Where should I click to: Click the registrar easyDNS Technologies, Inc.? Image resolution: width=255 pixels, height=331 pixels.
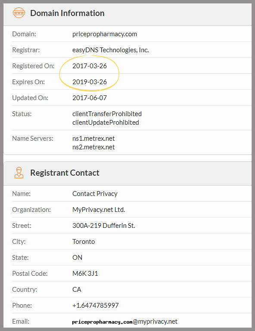coord(111,50)
